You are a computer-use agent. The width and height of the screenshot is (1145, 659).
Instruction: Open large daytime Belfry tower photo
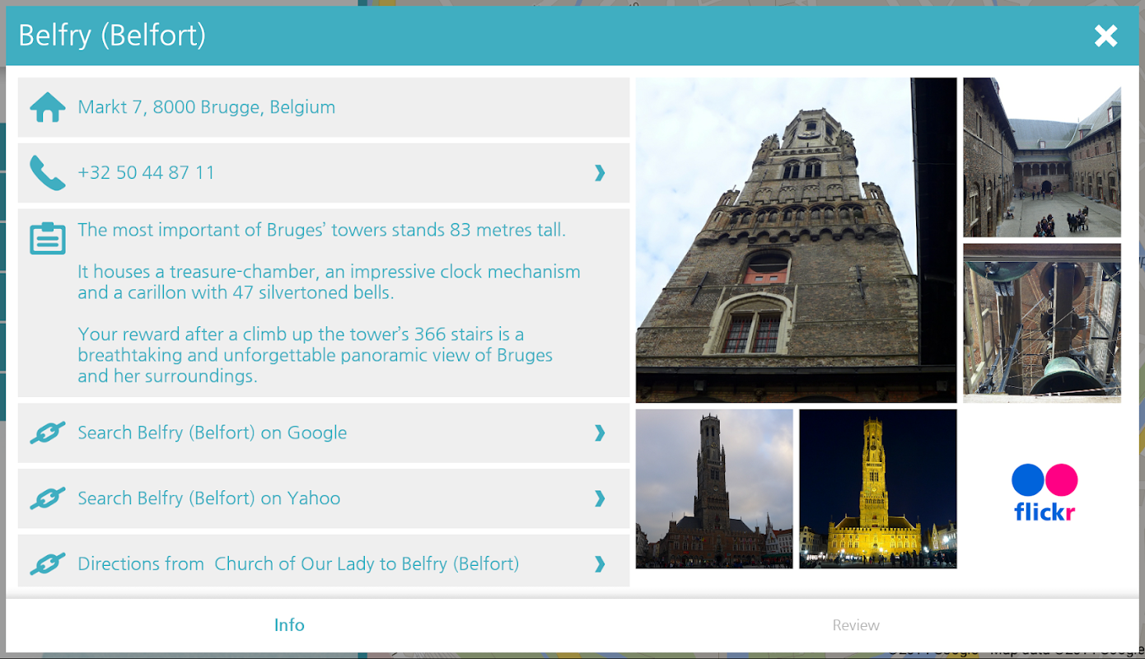[x=797, y=240]
